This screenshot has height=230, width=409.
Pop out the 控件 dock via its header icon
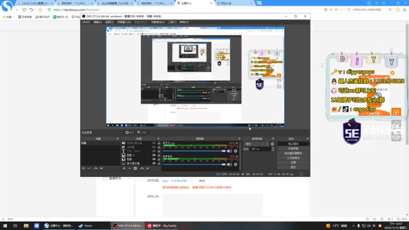tap(308, 139)
